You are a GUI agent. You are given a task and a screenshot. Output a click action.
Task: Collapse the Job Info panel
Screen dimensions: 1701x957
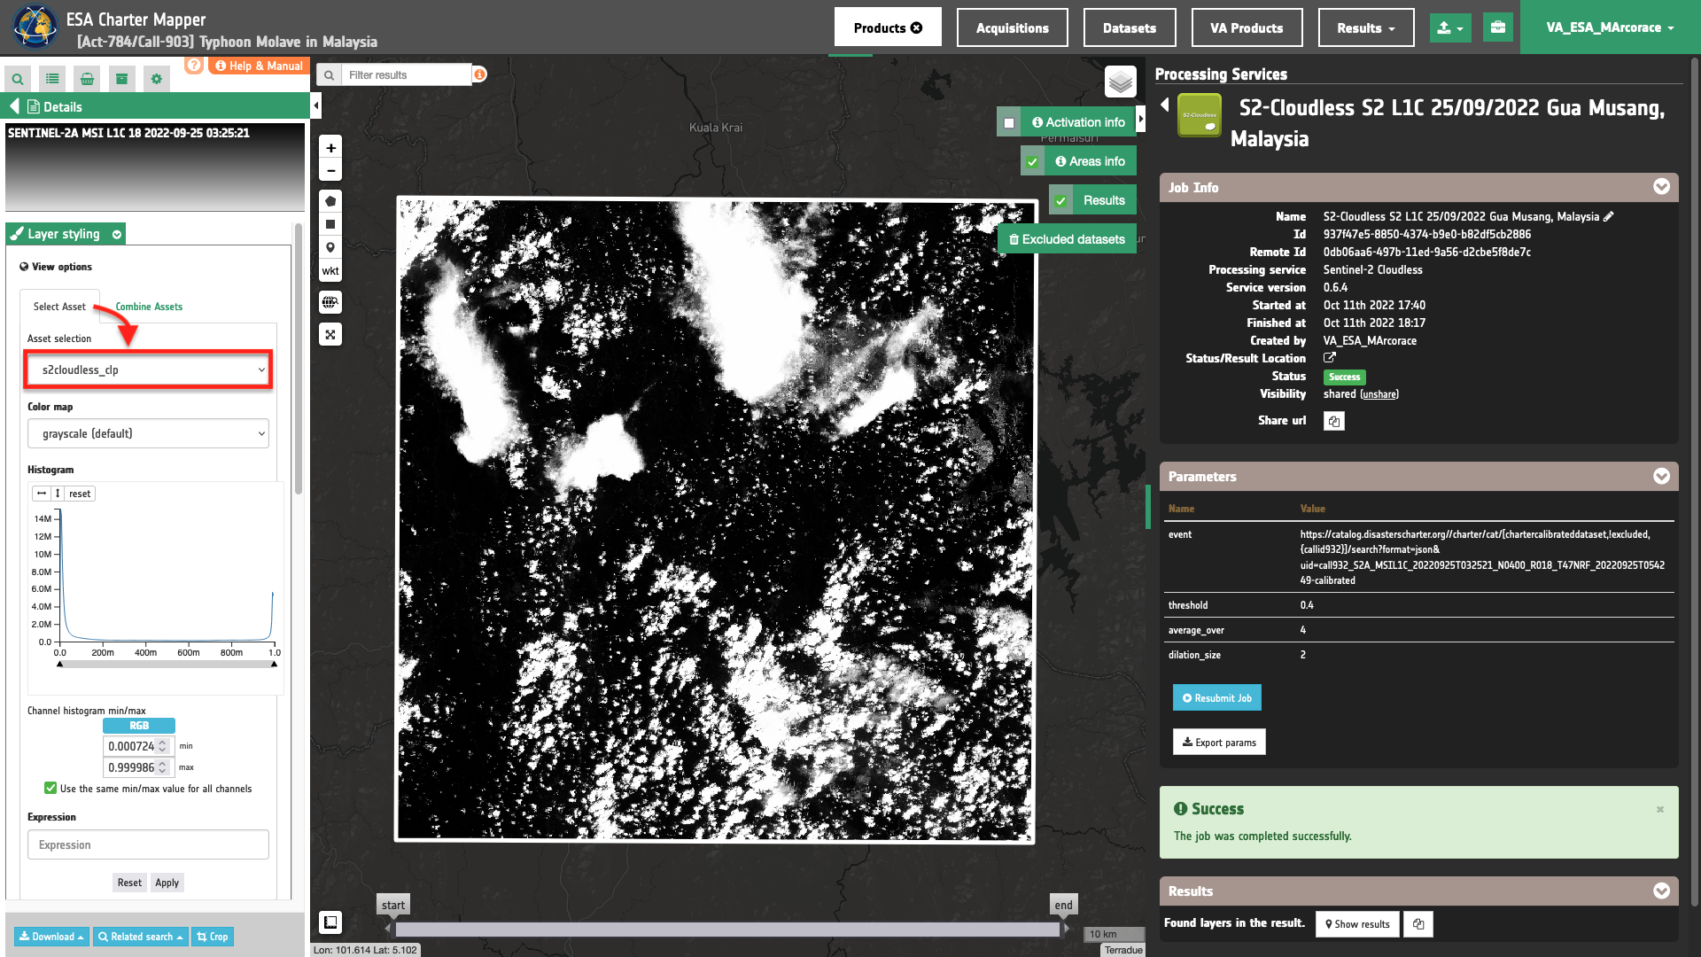tap(1662, 187)
